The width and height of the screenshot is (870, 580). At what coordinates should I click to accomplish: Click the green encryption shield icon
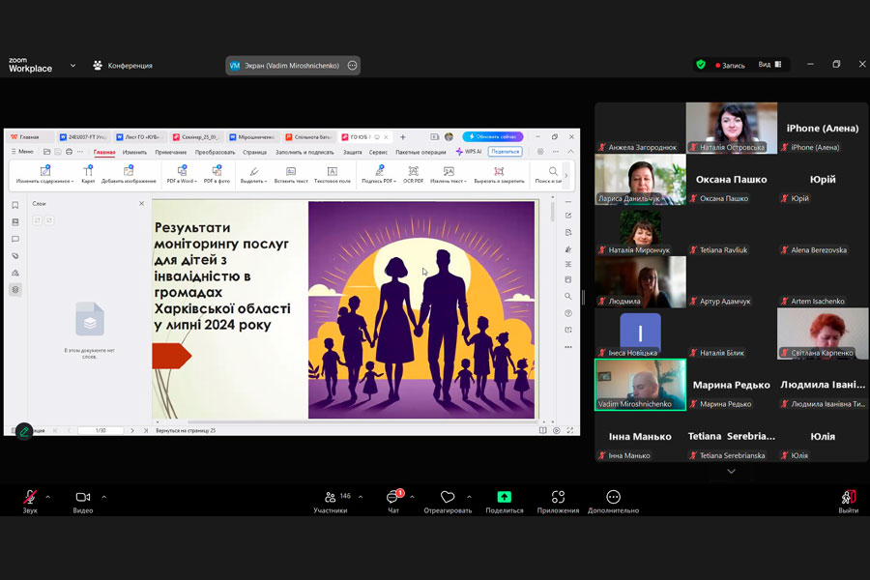701,65
